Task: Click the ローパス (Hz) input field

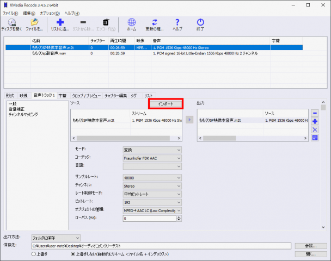Action: tap(150, 219)
